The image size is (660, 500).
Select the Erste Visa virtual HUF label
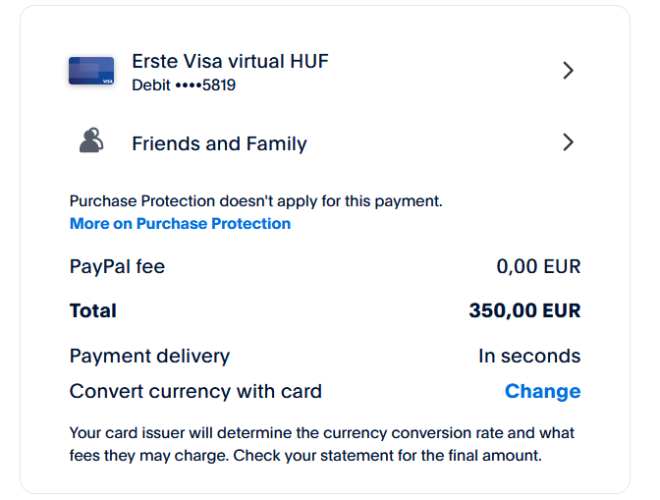point(230,61)
